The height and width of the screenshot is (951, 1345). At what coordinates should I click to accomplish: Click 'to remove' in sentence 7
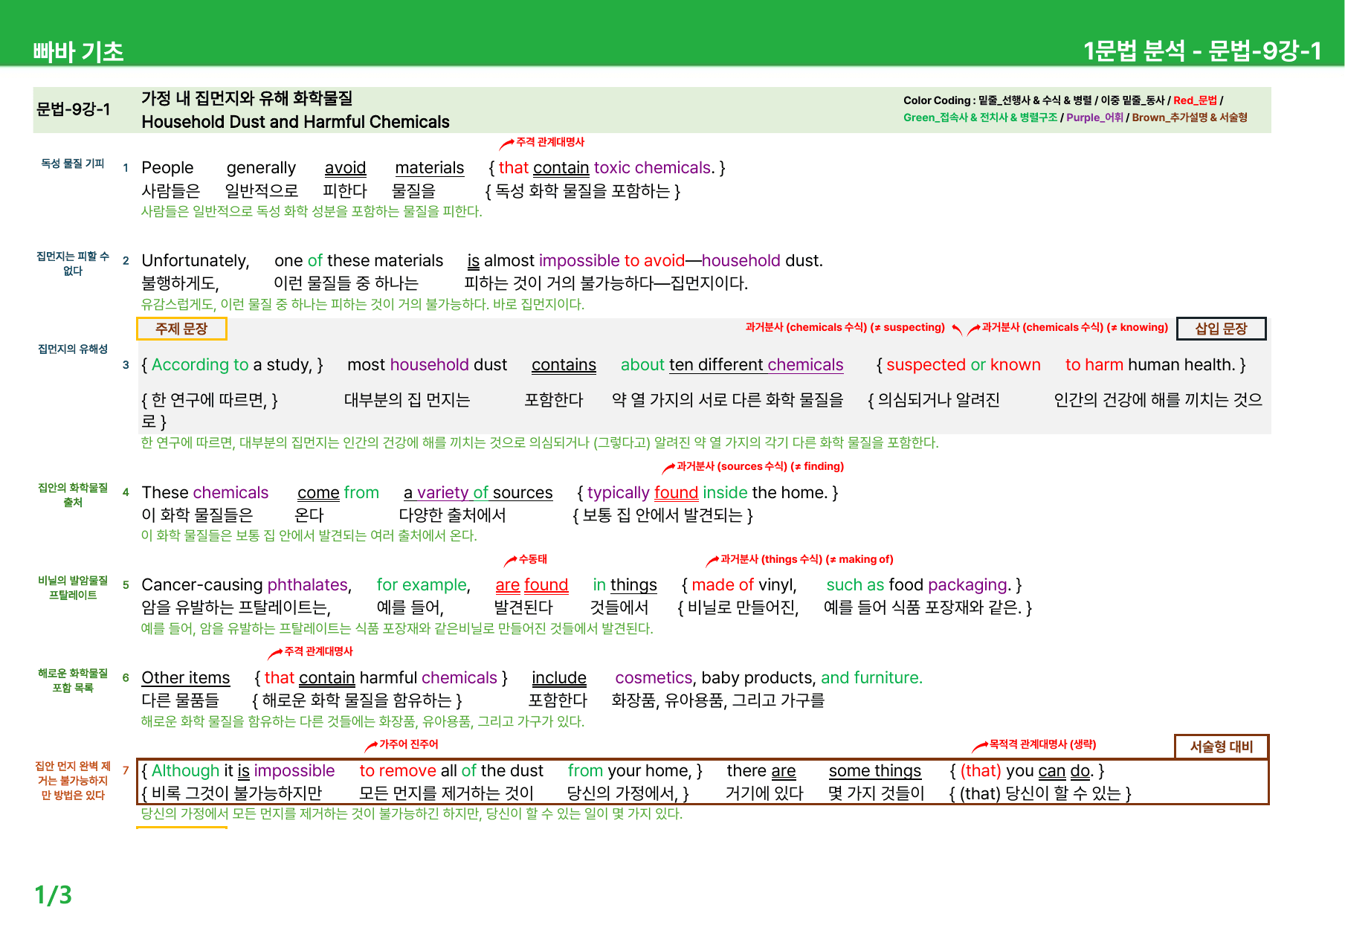coord(398,771)
